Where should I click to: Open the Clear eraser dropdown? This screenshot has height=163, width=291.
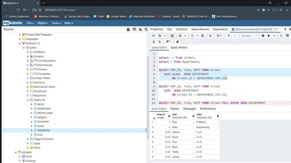point(168,42)
